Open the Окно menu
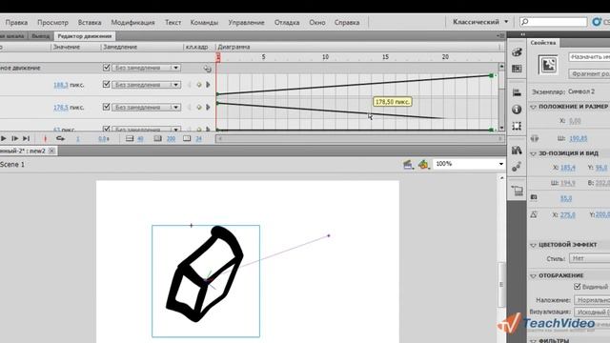 click(317, 23)
